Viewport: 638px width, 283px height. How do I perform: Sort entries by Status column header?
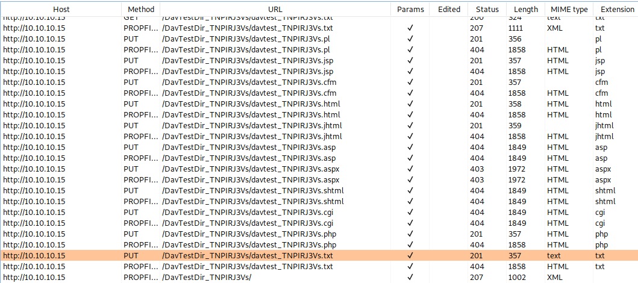[x=487, y=9]
